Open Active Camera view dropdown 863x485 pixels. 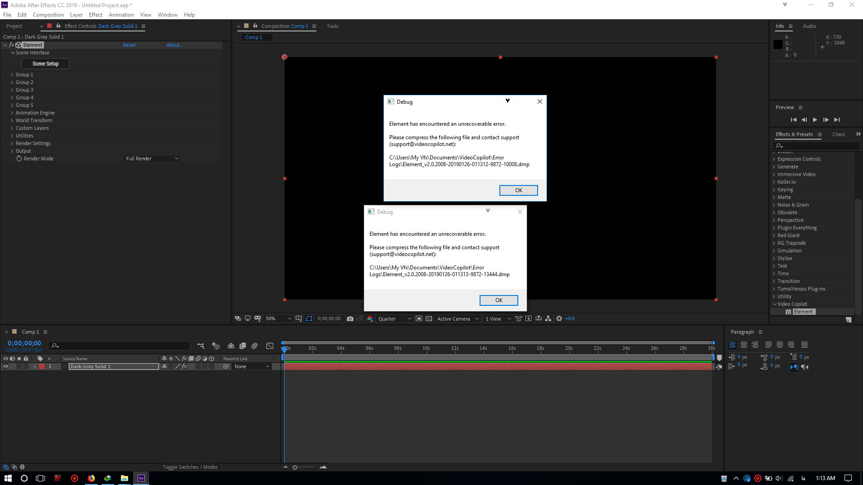(458, 319)
